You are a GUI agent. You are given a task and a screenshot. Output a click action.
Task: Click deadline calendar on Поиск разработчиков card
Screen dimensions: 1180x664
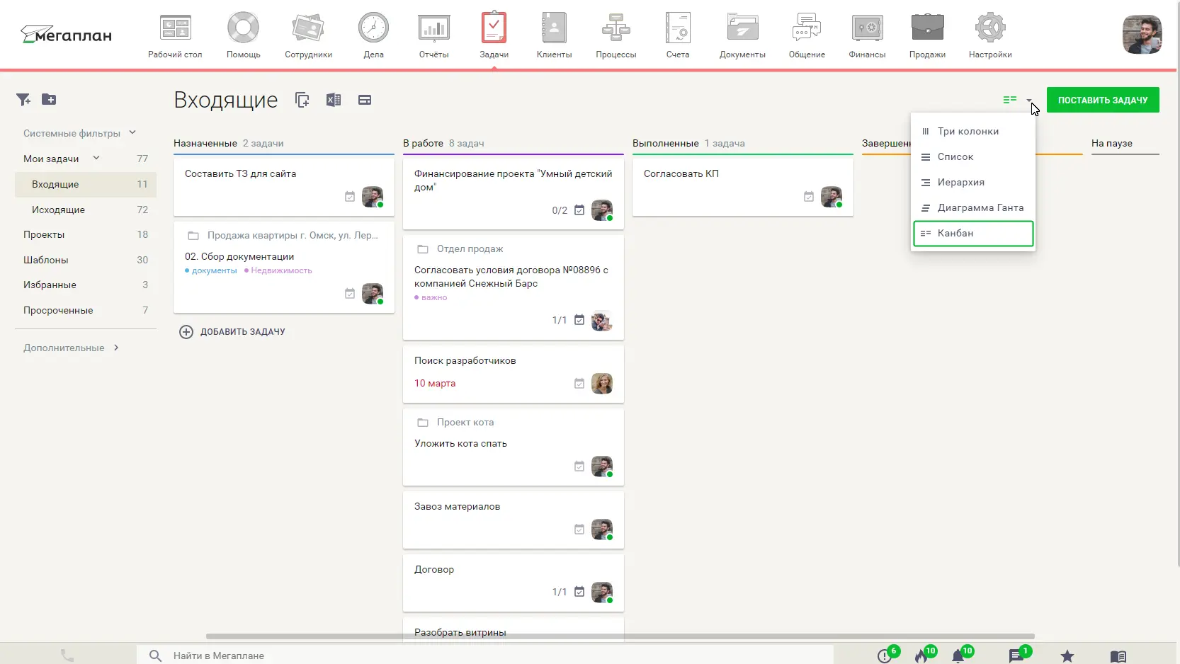(579, 384)
